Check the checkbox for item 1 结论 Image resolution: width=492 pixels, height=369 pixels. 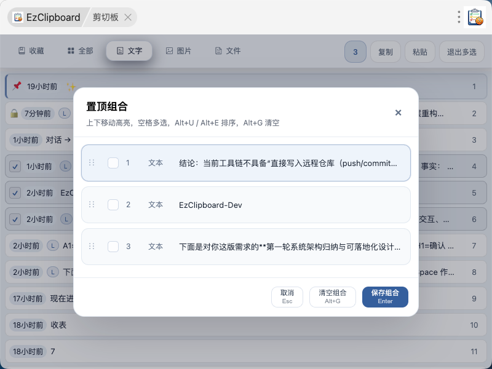click(x=113, y=163)
